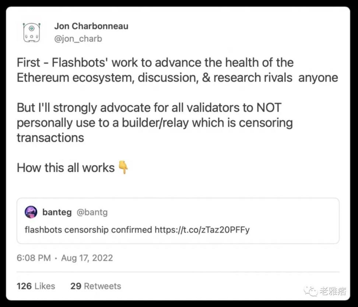Click Jon Charbonneau's robot profile avatar
The height and width of the screenshot is (307, 358).
coord(32,32)
